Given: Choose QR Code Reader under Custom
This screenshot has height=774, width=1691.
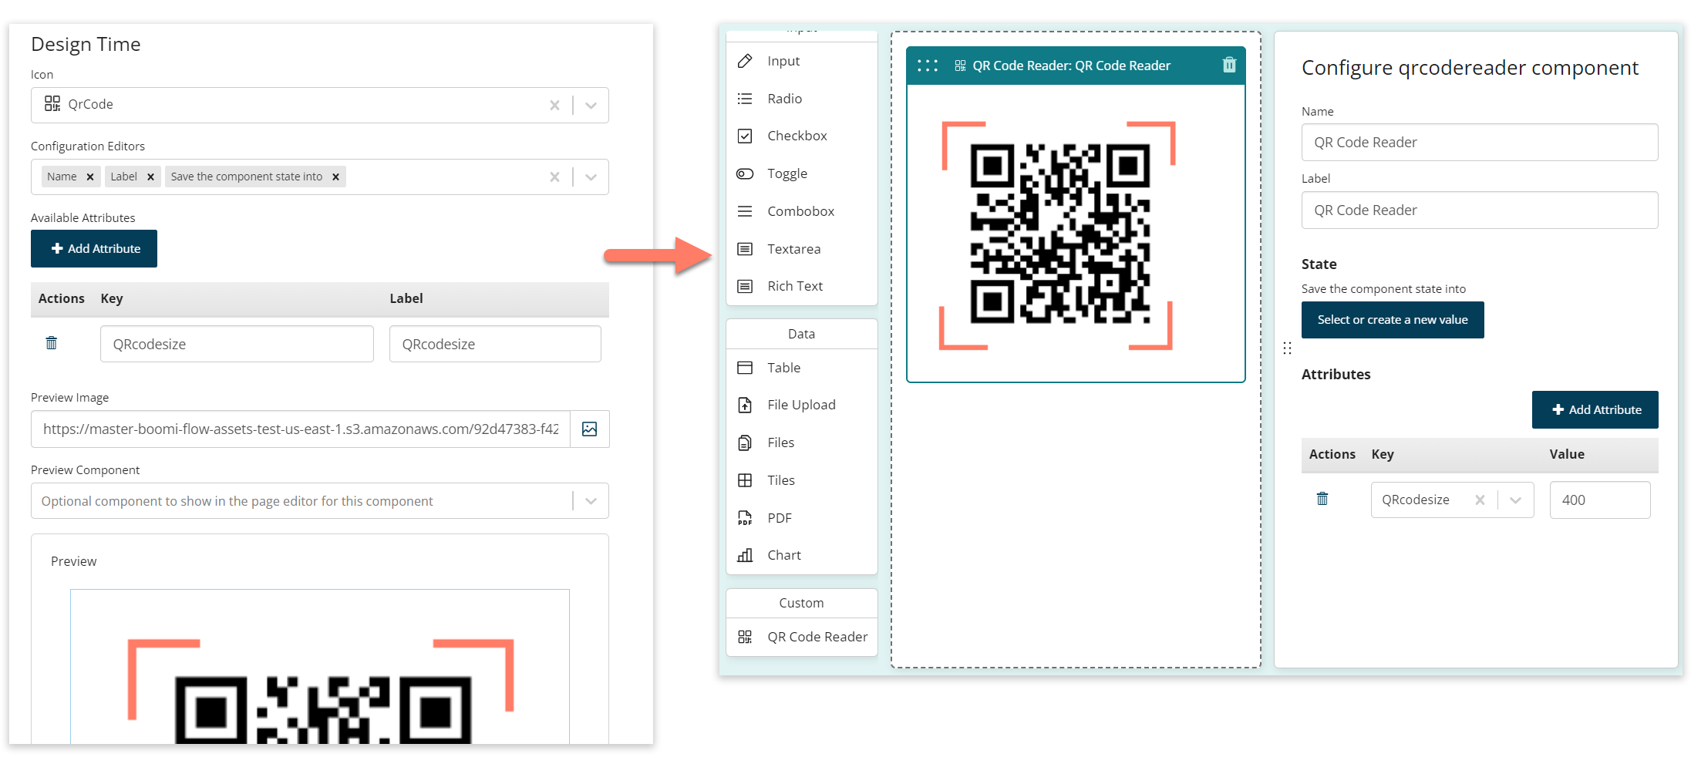Looking at the screenshot, I should click(817, 637).
